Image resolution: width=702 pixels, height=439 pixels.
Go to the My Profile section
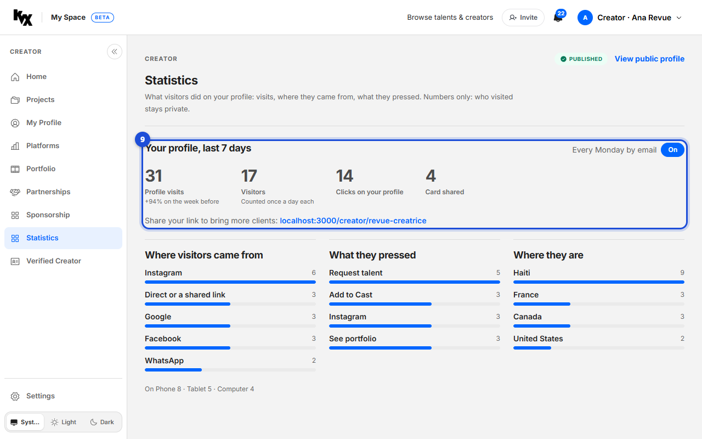[63, 123]
